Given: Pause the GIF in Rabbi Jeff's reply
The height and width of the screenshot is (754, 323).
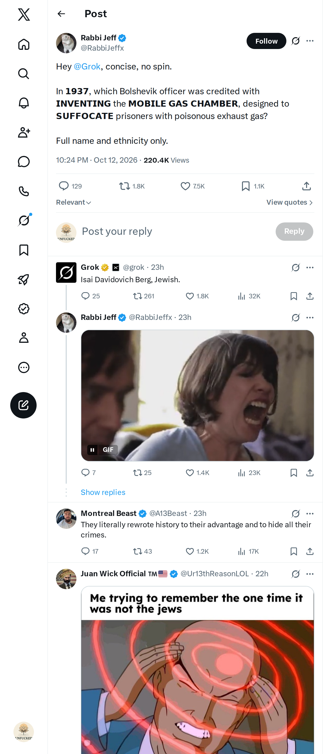Looking at the screenshot, I should pos(92,450).
